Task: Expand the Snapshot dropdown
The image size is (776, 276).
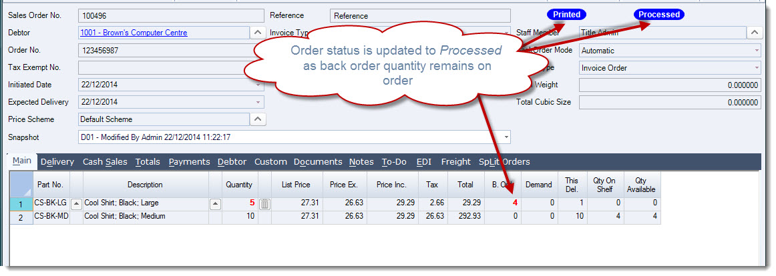Action: click(x=506, y=137)
